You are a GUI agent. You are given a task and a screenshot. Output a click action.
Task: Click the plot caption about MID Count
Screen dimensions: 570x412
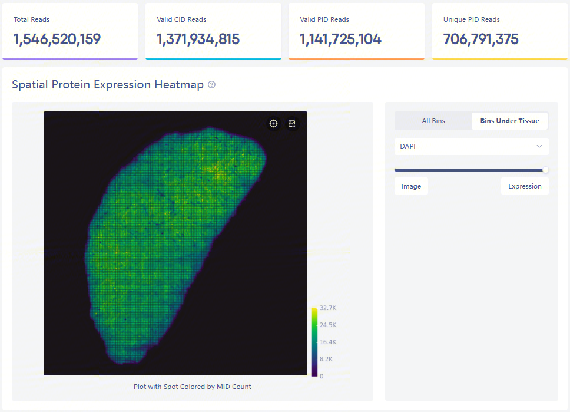[193, 387]
